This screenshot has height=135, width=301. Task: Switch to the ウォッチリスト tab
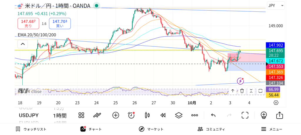click(x=31, y=129)
